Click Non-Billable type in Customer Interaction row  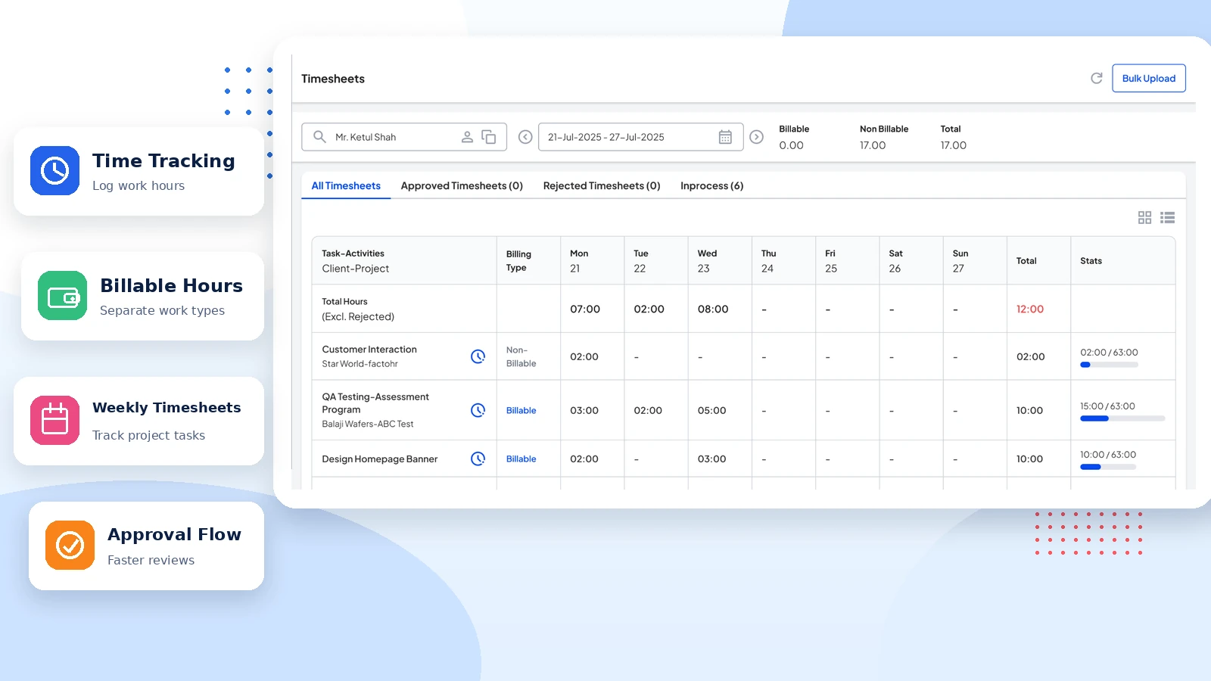[521, 356]
